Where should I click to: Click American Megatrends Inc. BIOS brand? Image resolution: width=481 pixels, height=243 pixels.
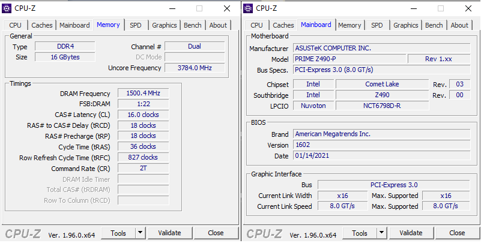[381, 134]
